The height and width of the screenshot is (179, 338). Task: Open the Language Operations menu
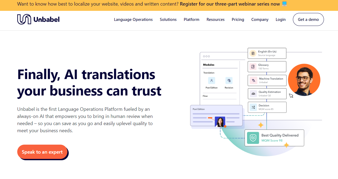133,20
